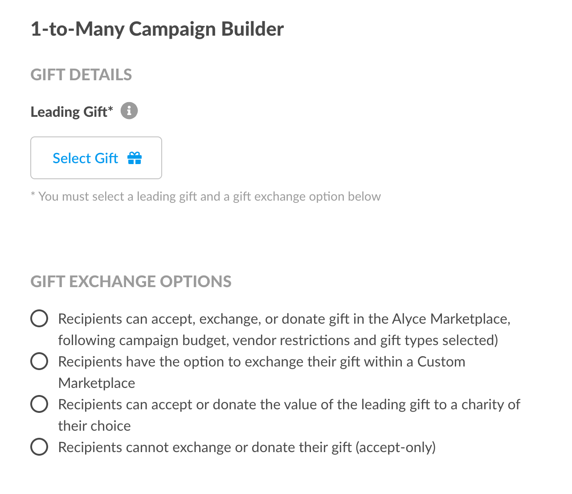Image resolution: width=572 pixels, height=494 pixels.
Task: Pick the donate-to-charity radio option
Action: [39, 404]
